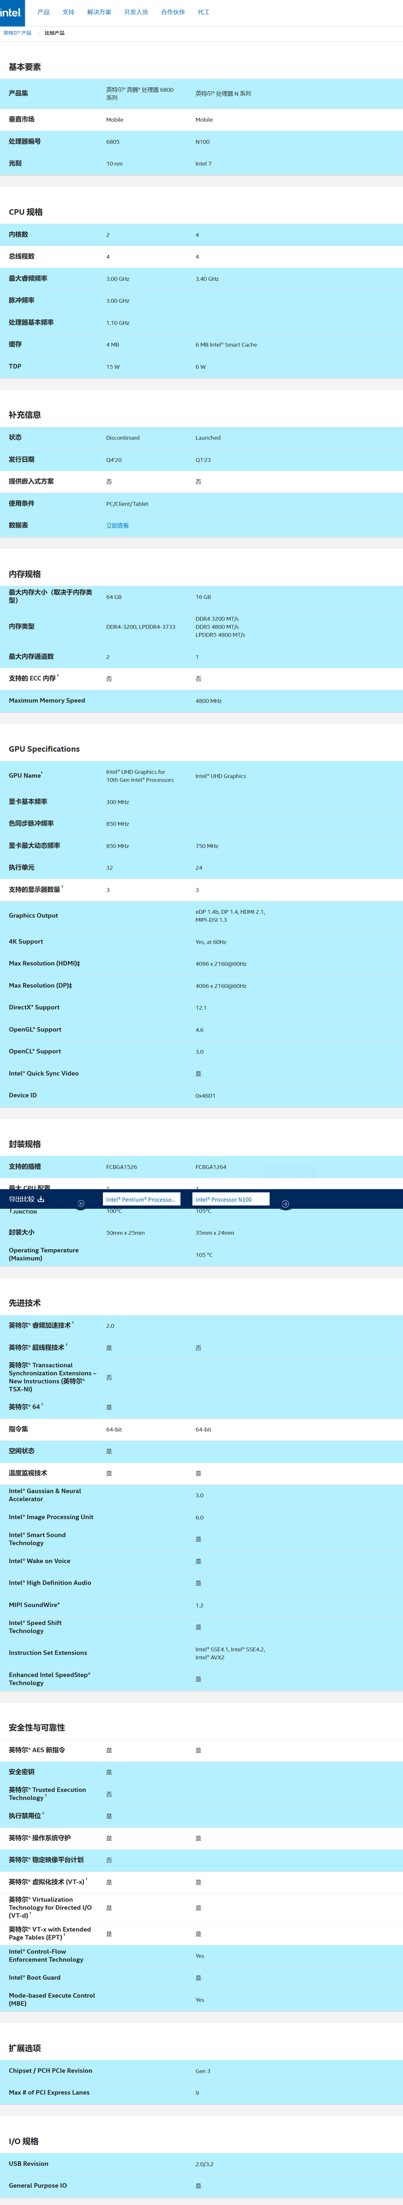Go to 英特尔® 产品 breadcrumb link
The image size is (403, 2205).
(x=17, y=33)
